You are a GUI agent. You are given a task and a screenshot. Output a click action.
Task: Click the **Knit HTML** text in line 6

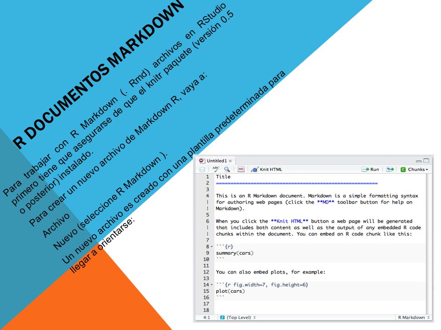click(289, 221)
